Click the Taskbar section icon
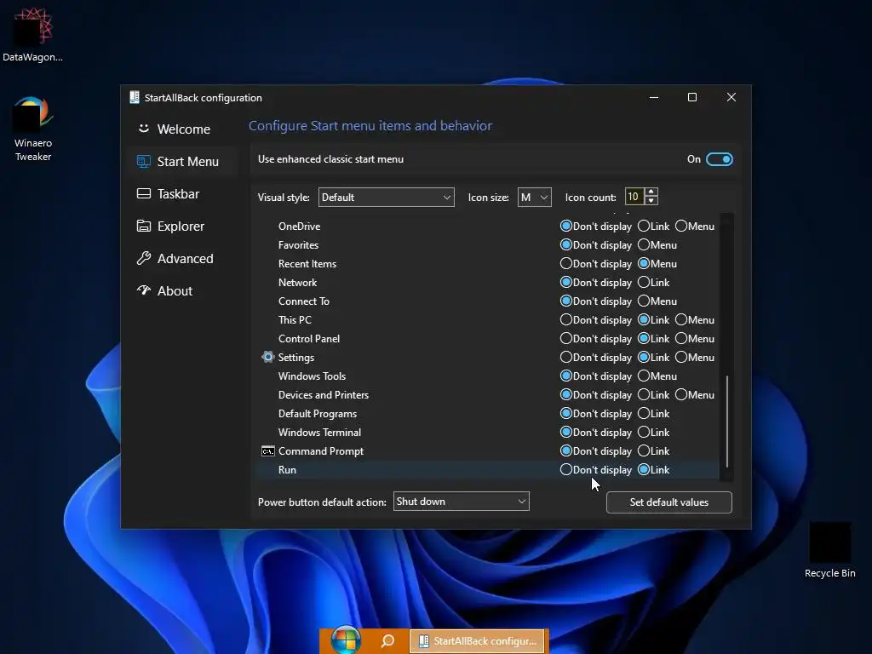Image resolution: width=872 pixels, height=654 pixels. tap(143, 193)
